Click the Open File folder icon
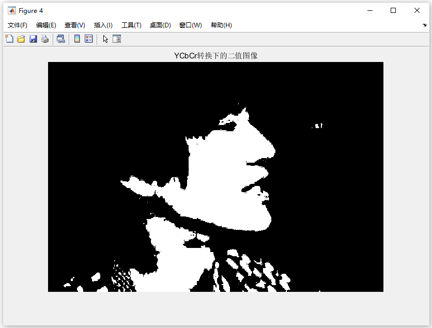This screenshot has width=432, height=328. pos(21,39)
